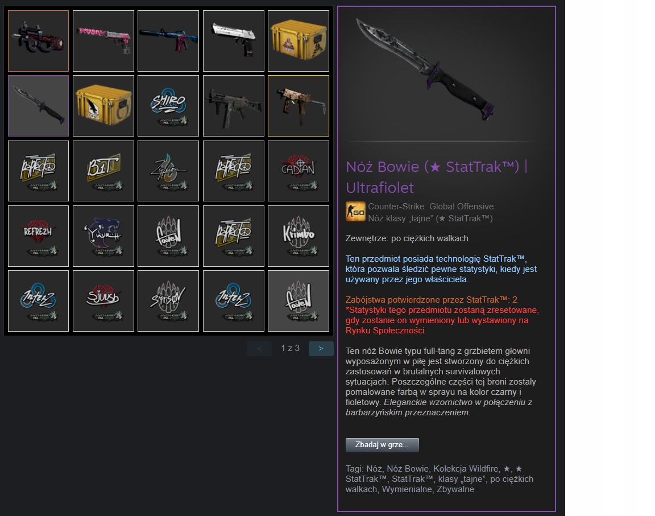Select the SHIRO autograph sticker
655x516 pixels.
click(x=168, y=106)
